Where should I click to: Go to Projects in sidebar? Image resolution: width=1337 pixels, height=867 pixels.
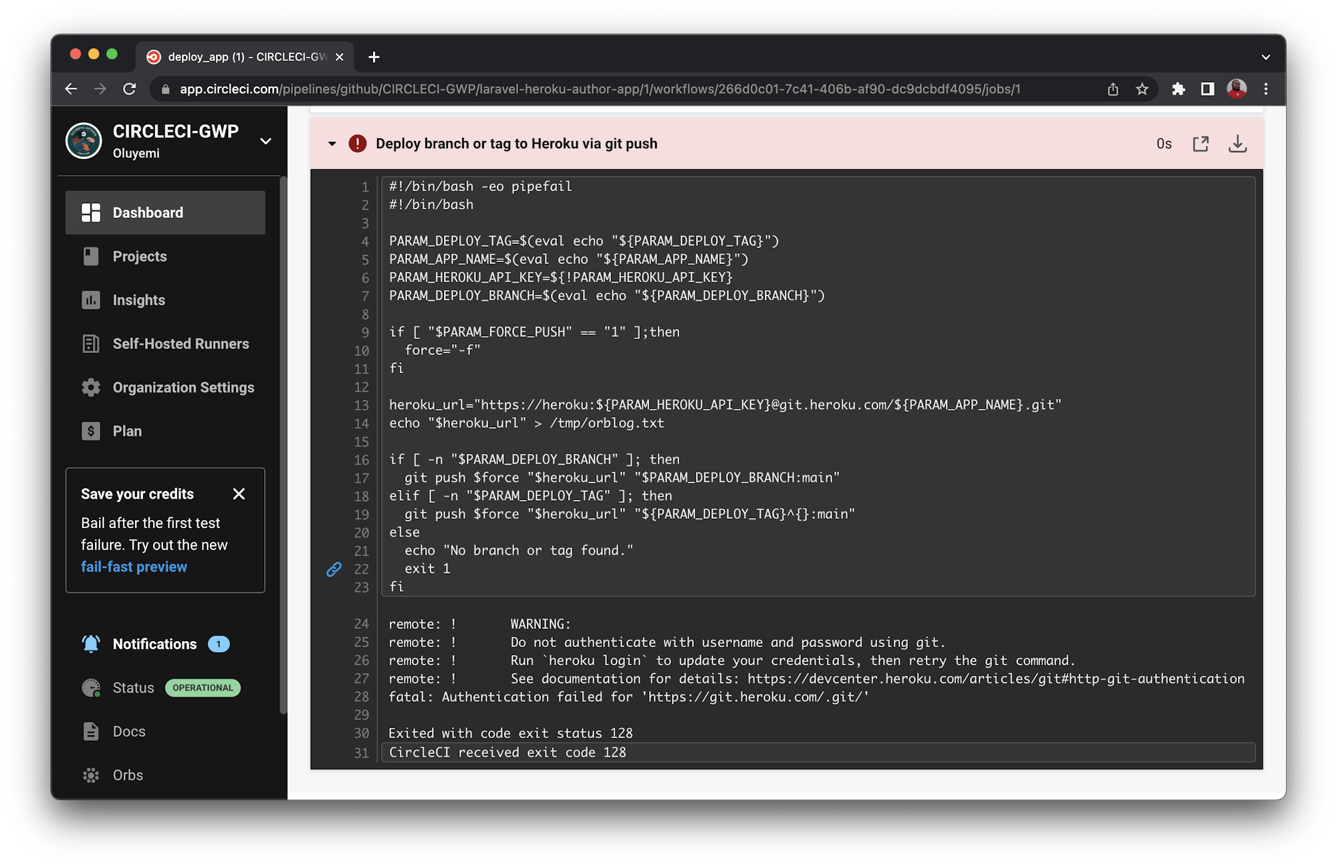pos(140,256)
